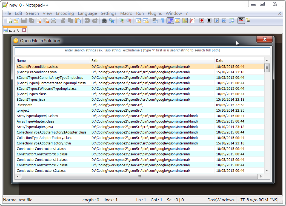Image resolution: width=286 pixels, height=206 pixels.
Task: Close the Open File In Solution dialog
Action: pos(264,39)
